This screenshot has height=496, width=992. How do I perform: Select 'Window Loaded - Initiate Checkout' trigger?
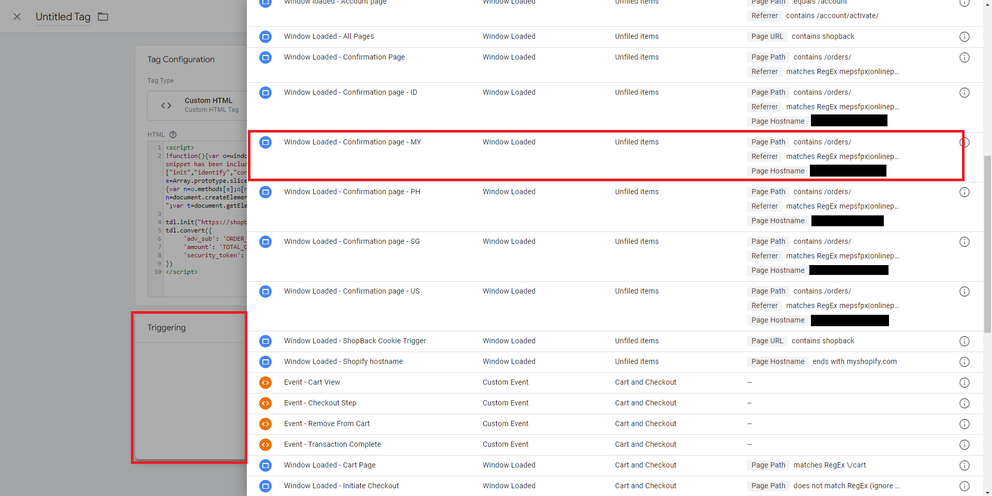click(x=615, y=486)
